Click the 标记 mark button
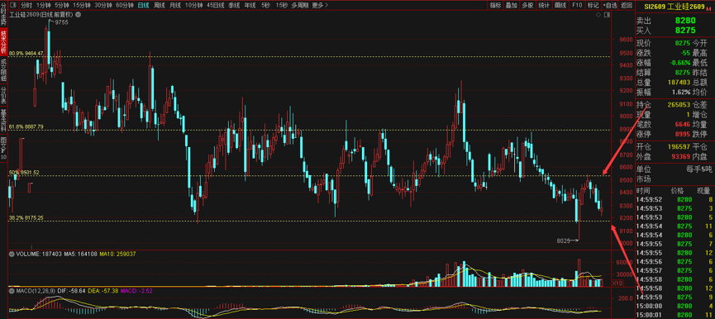This screenshot has height=319, width=715. tap(593, 6)
